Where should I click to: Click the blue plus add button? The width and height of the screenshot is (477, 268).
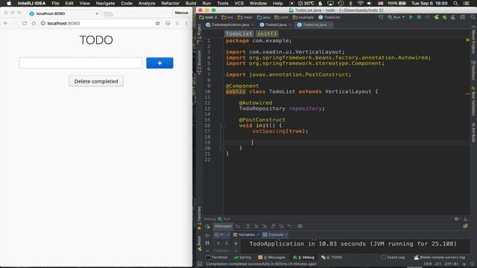(159, 63)
